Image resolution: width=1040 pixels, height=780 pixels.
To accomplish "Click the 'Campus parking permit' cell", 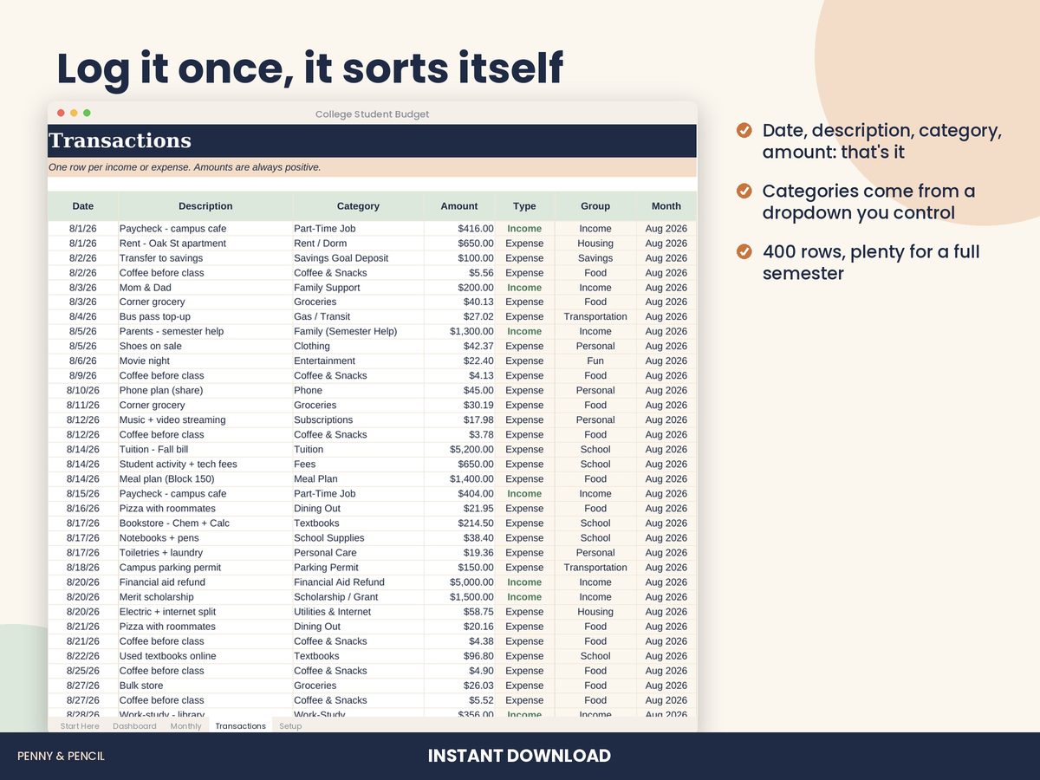I will pos(205,568).
